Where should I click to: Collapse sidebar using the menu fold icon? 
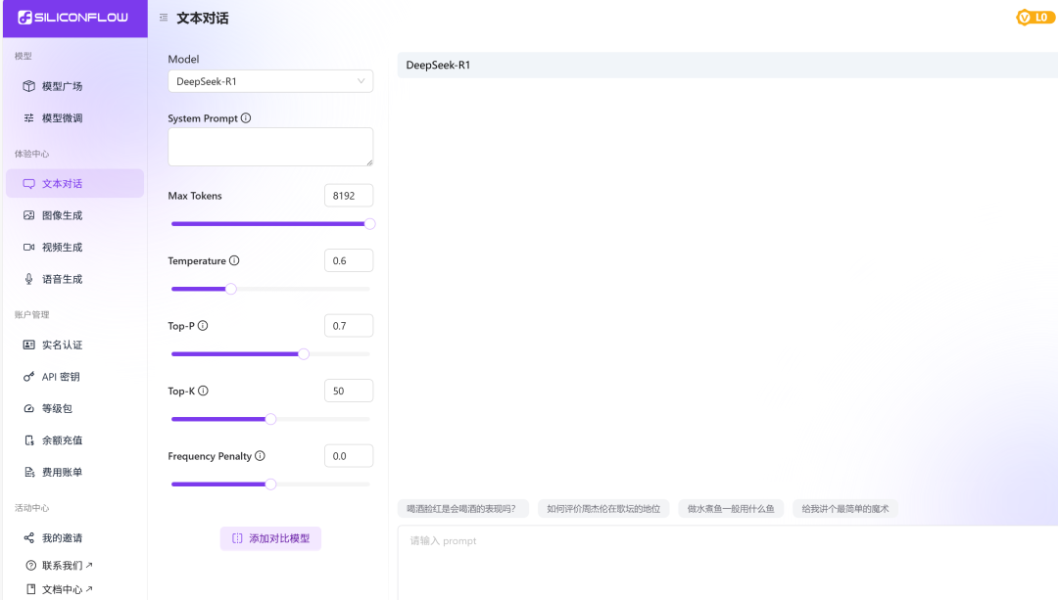[164, 18]
